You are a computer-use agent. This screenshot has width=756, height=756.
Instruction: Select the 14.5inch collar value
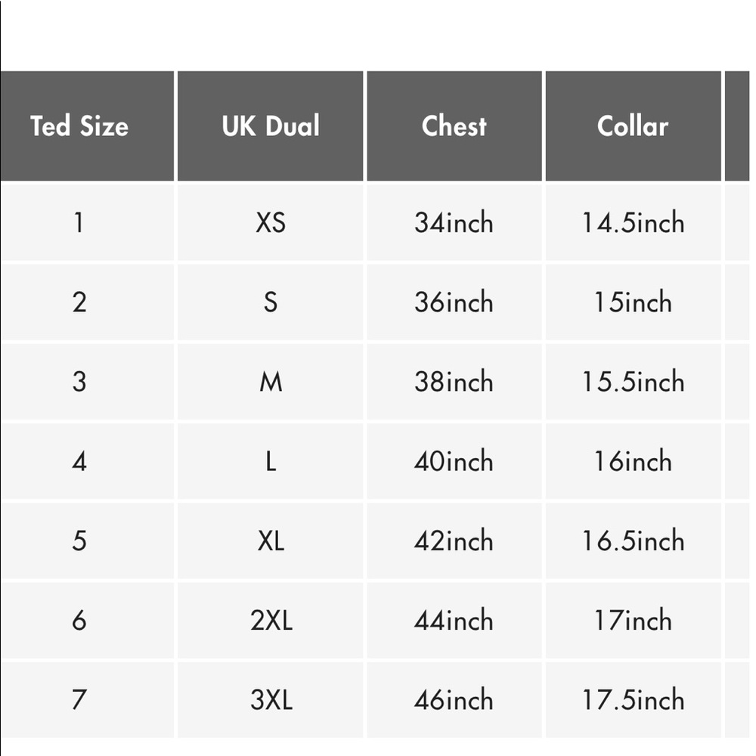(x=633, y=222)
